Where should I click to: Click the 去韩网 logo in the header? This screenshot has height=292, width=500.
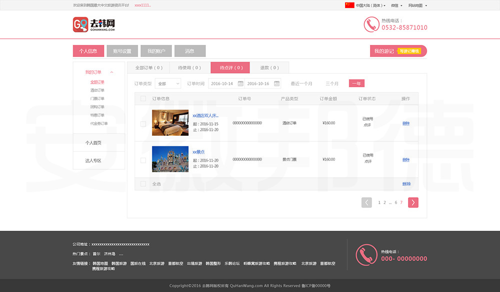click(x=94, y=24)
